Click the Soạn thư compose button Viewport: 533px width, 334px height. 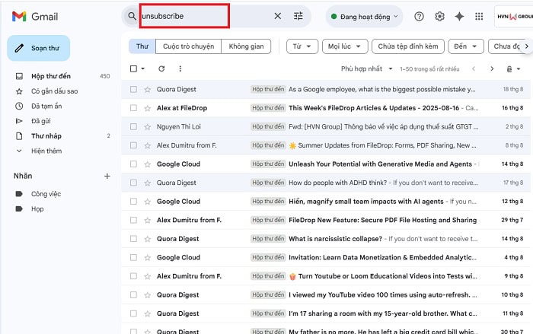click(x=38, y=48)
